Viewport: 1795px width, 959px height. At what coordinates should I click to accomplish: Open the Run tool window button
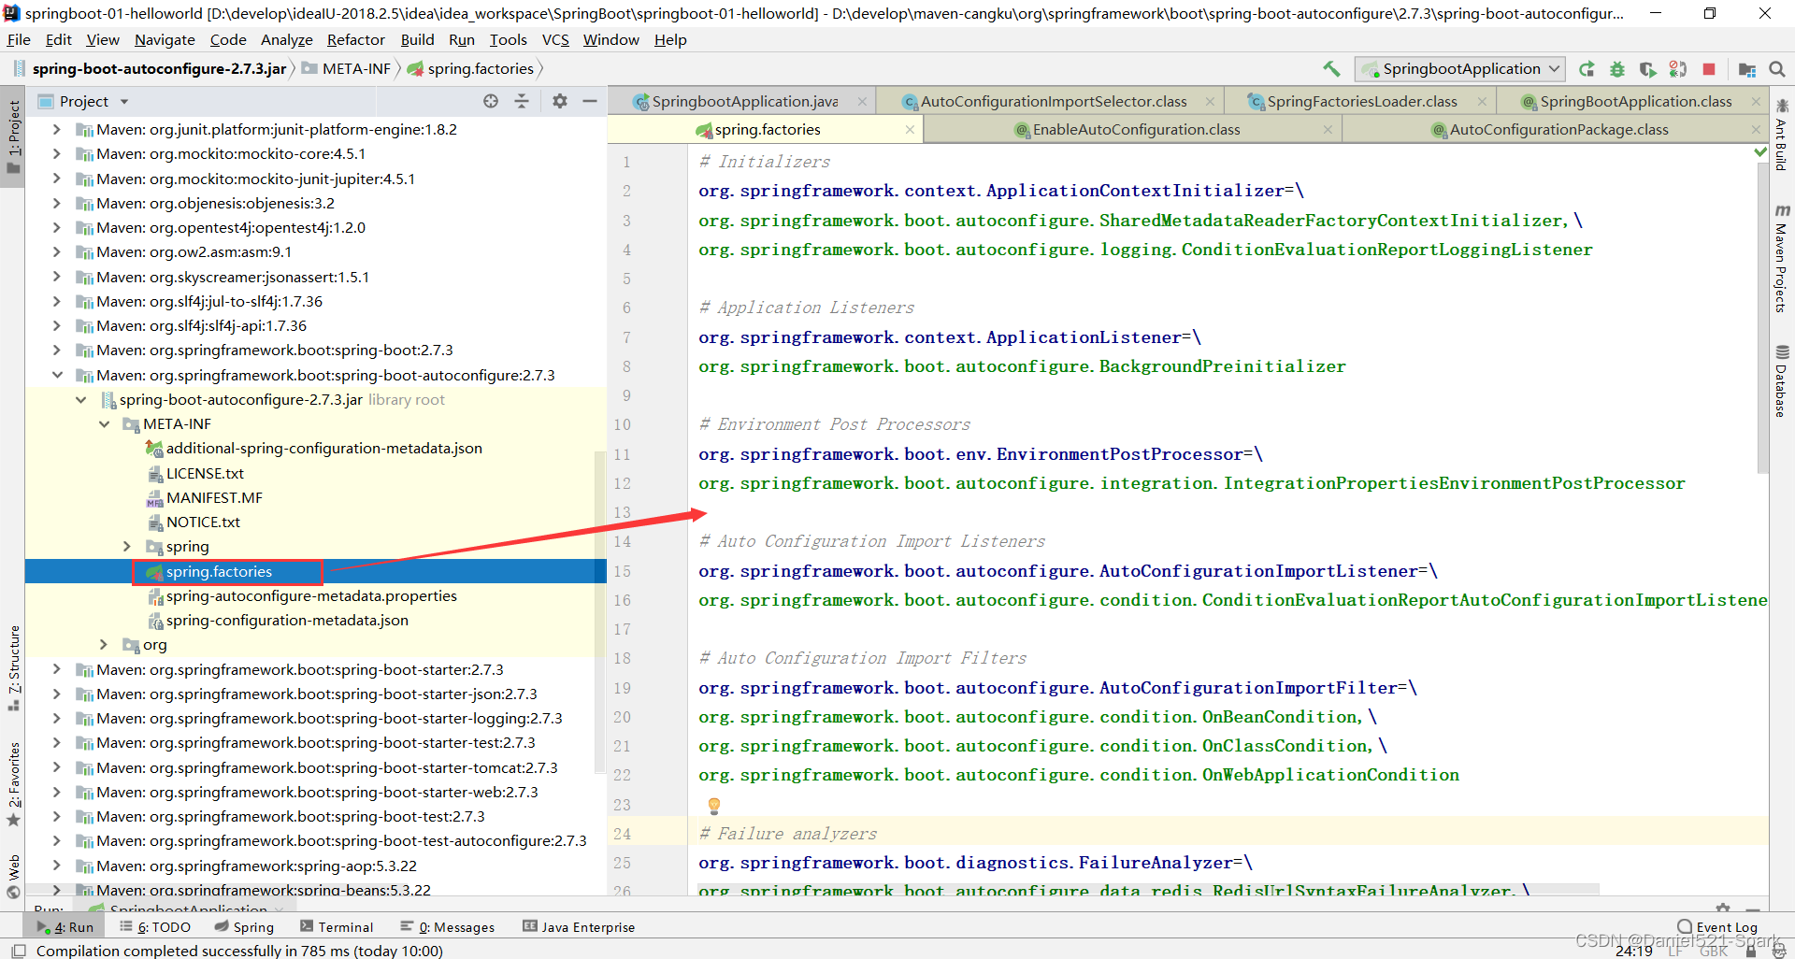point(65,927)
